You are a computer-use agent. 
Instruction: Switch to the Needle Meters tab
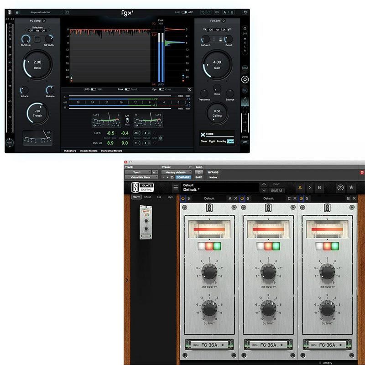(x=89, y=151)
